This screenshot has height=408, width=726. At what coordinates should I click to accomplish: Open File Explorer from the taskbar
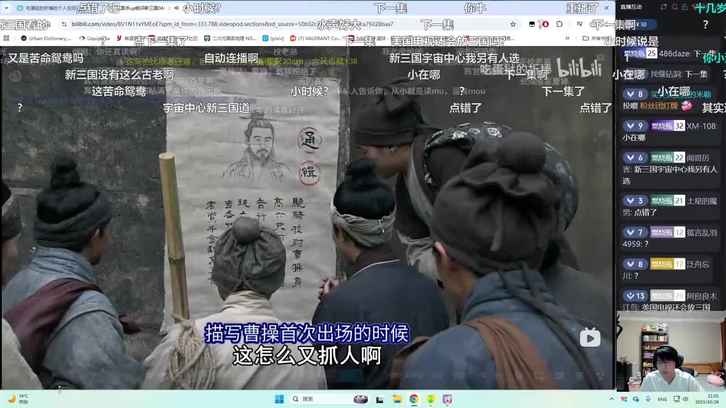click(x=397, y=399)
